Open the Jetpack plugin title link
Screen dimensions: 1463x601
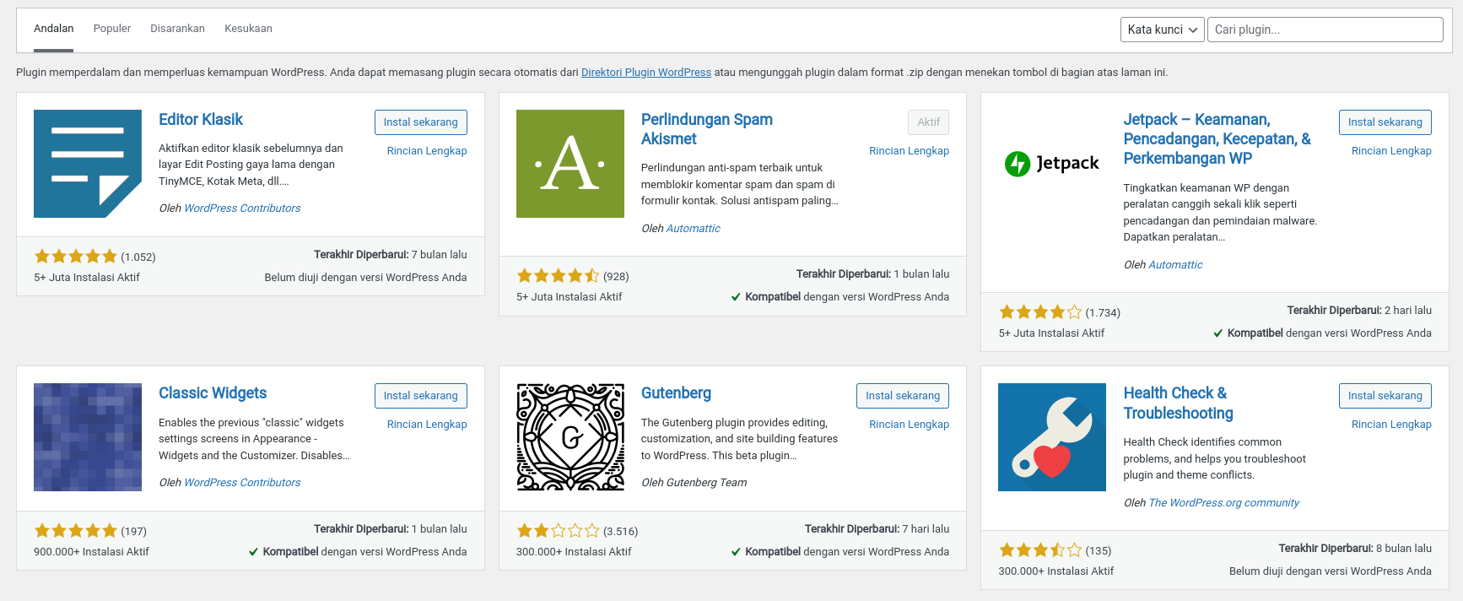(x=1217, y=139)
